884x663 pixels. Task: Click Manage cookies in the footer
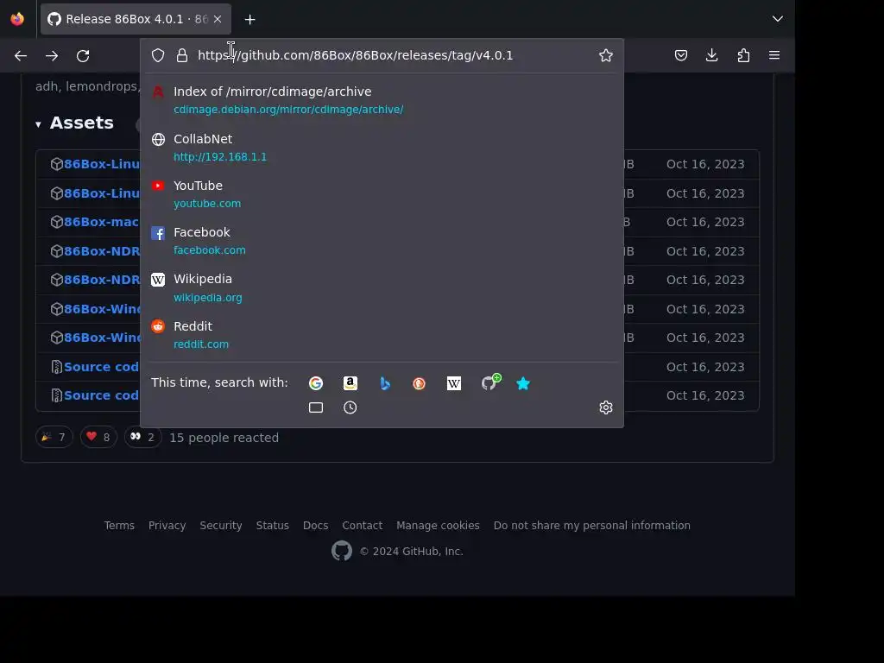438,526
